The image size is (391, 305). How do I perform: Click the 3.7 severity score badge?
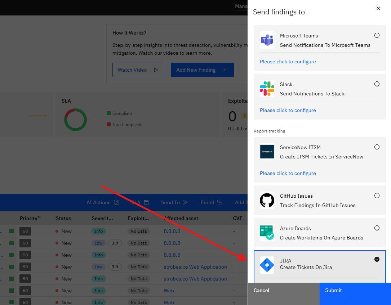pyautogui.click(x=115, y=243)
